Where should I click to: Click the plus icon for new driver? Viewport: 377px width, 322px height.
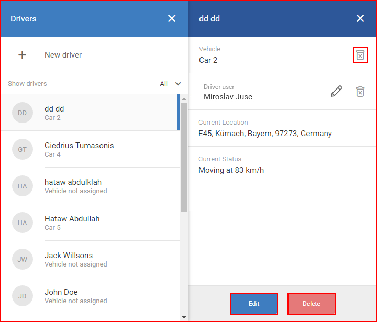point(23,55)
